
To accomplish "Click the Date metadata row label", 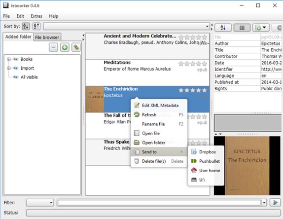I will [219, 63].
